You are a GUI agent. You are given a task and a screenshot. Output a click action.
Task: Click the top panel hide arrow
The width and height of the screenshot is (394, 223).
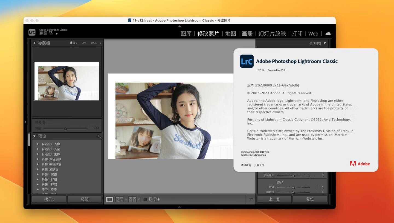coord(179,26)
